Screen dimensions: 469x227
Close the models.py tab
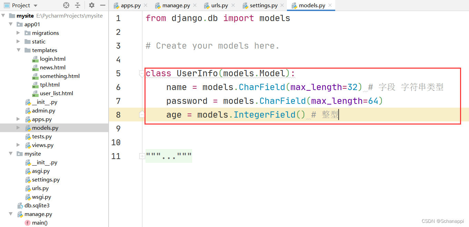pyautogui.click(x=330, y=6)
